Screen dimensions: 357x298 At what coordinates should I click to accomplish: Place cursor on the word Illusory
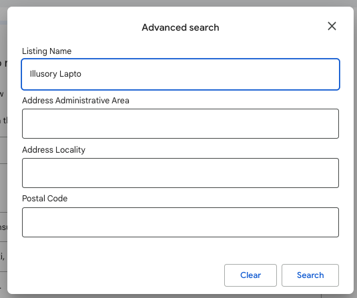coord(43,74)
